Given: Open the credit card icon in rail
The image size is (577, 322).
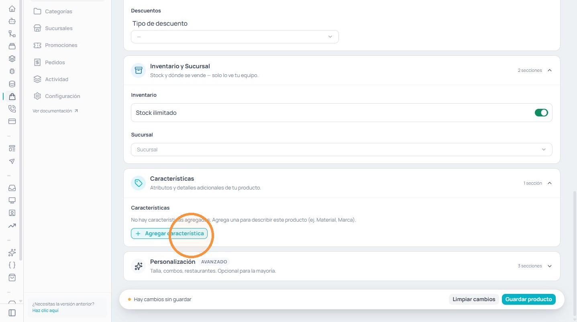Looking at the screenshot, I should 12,121.
